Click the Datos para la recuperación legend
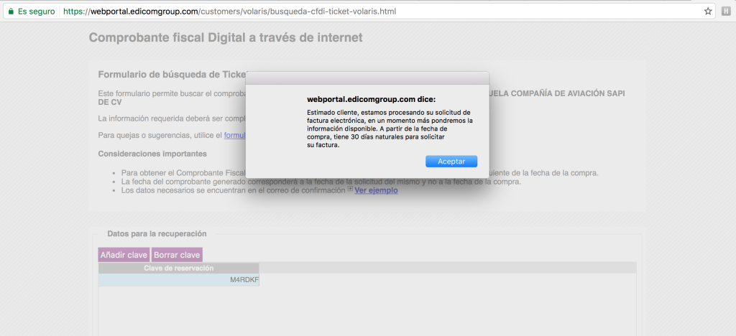The height and width of the screenshot is (336, 736). tap(157, 233)
